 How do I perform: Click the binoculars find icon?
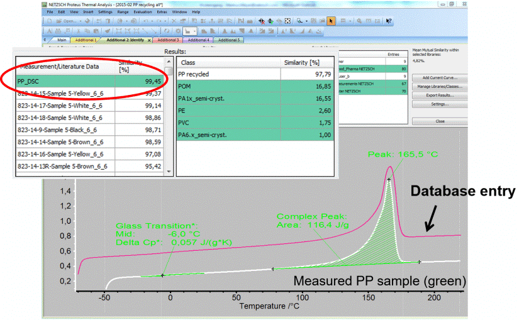[59, 31]
